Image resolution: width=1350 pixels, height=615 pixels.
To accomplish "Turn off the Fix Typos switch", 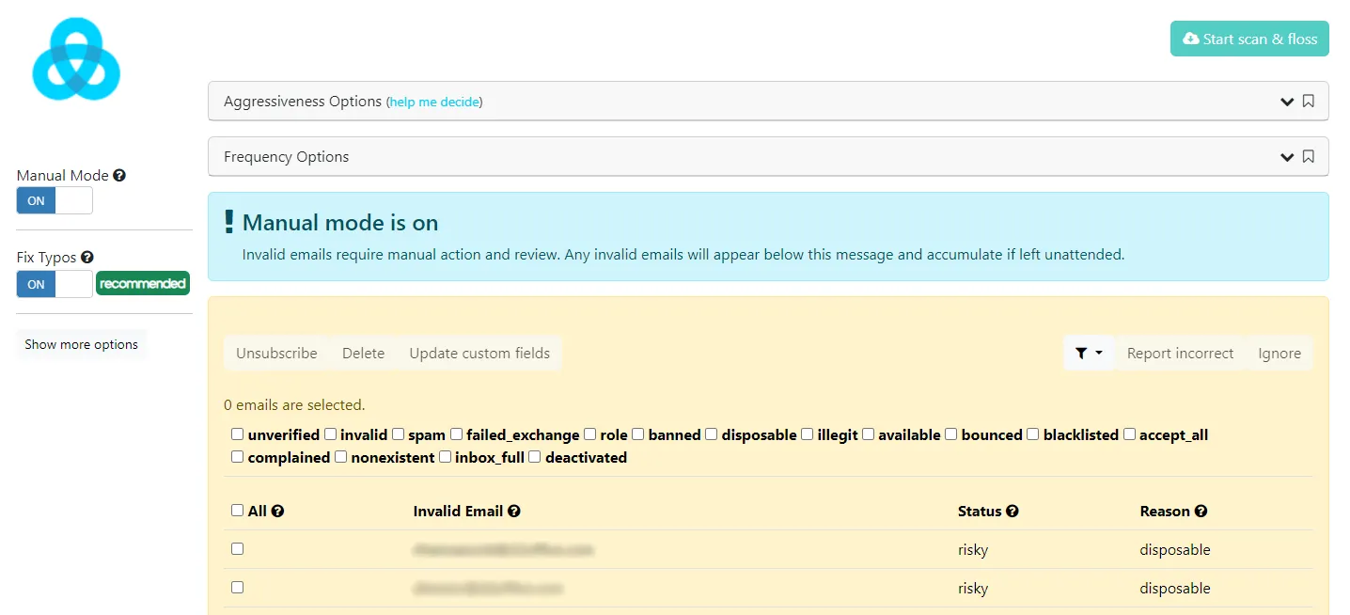I will (55, 284).
